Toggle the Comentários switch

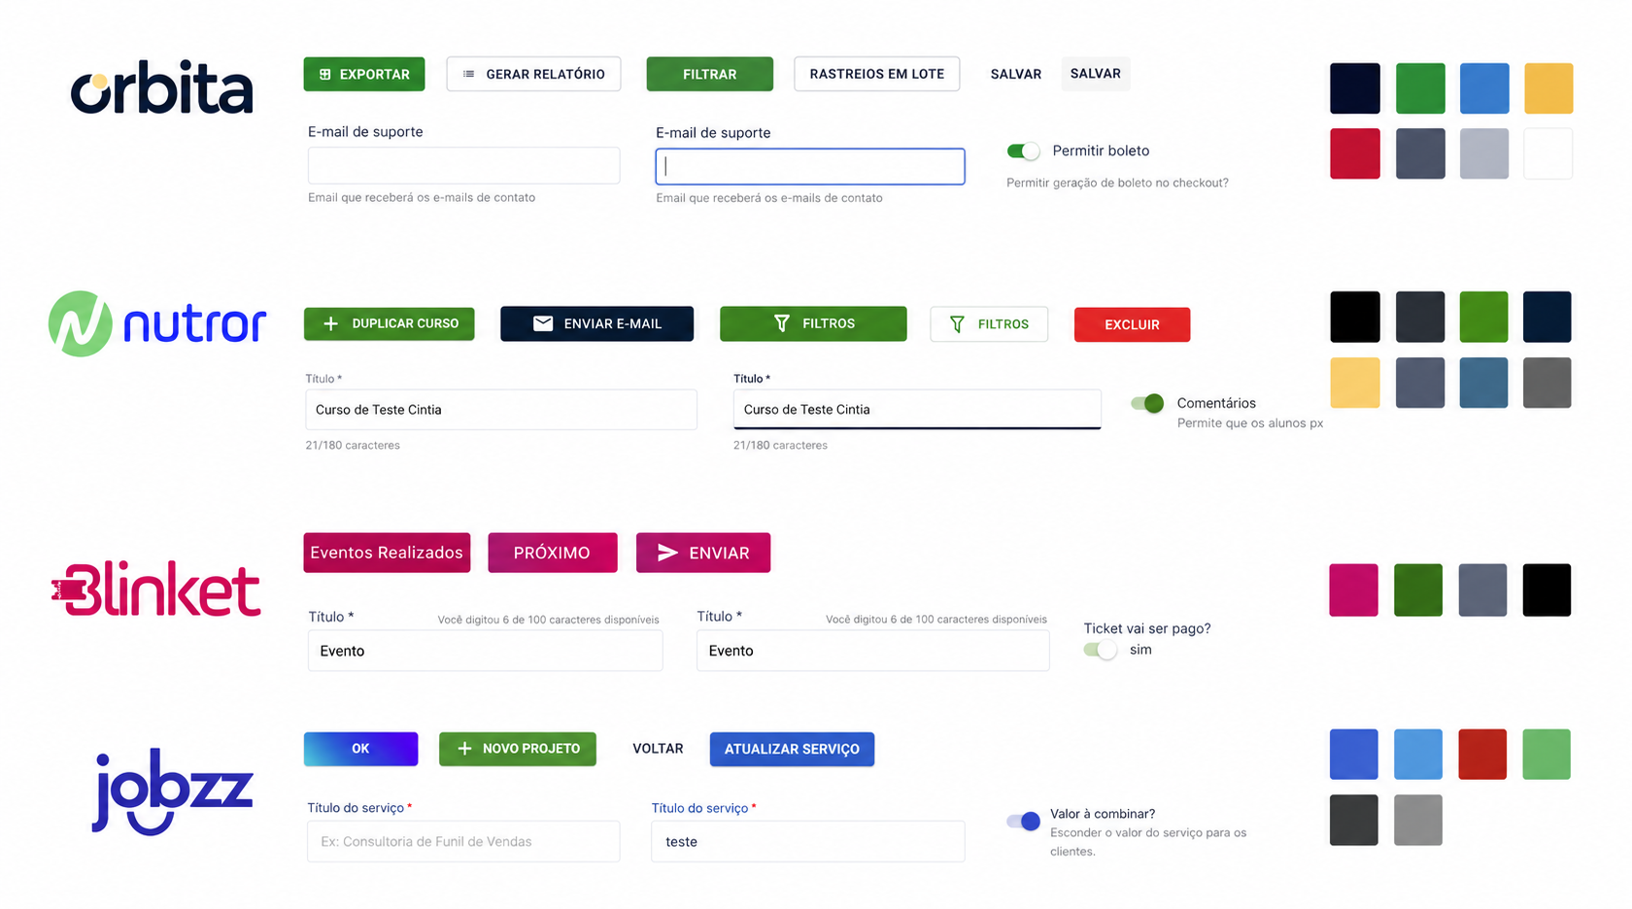pyautogui.click(x=1147, y=403)
